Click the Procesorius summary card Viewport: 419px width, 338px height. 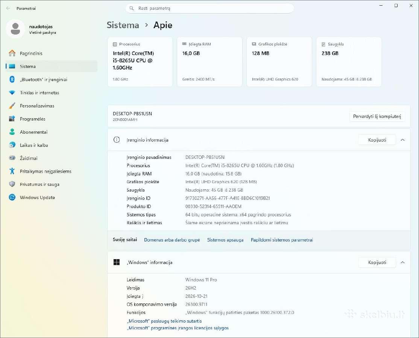click(x=140, y=62)
